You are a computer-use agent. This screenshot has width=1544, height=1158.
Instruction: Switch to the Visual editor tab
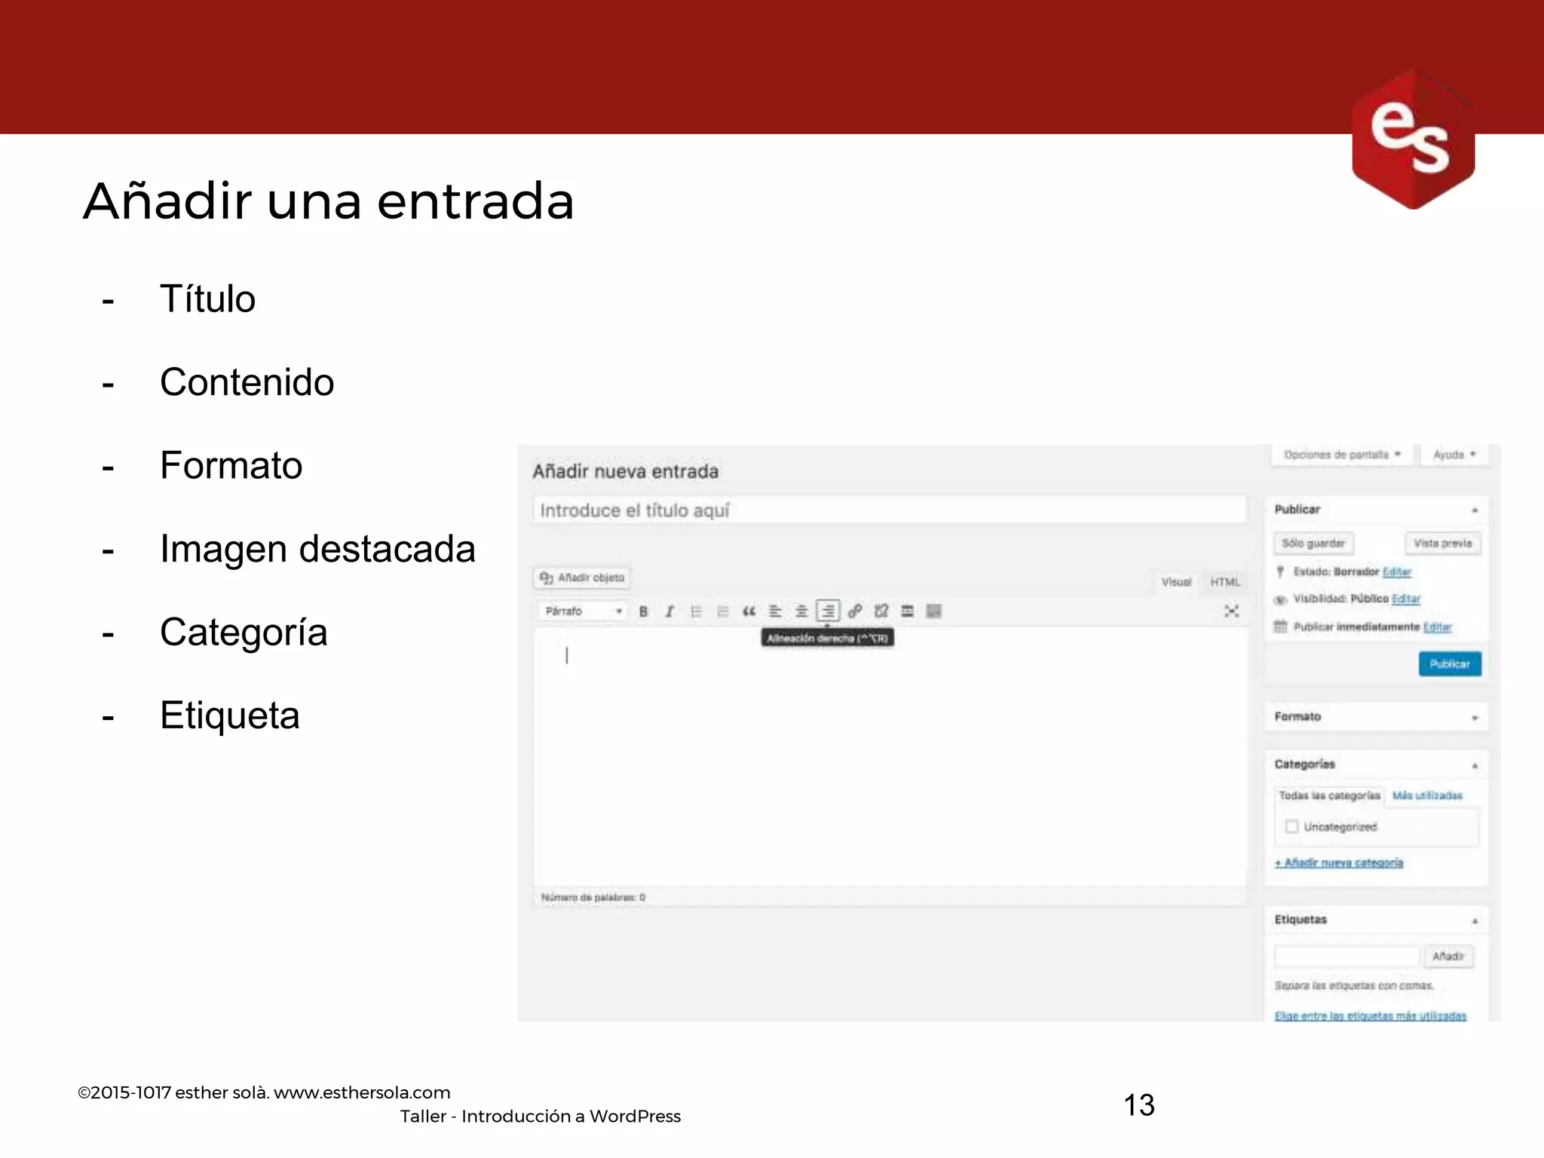(1176, 582)
